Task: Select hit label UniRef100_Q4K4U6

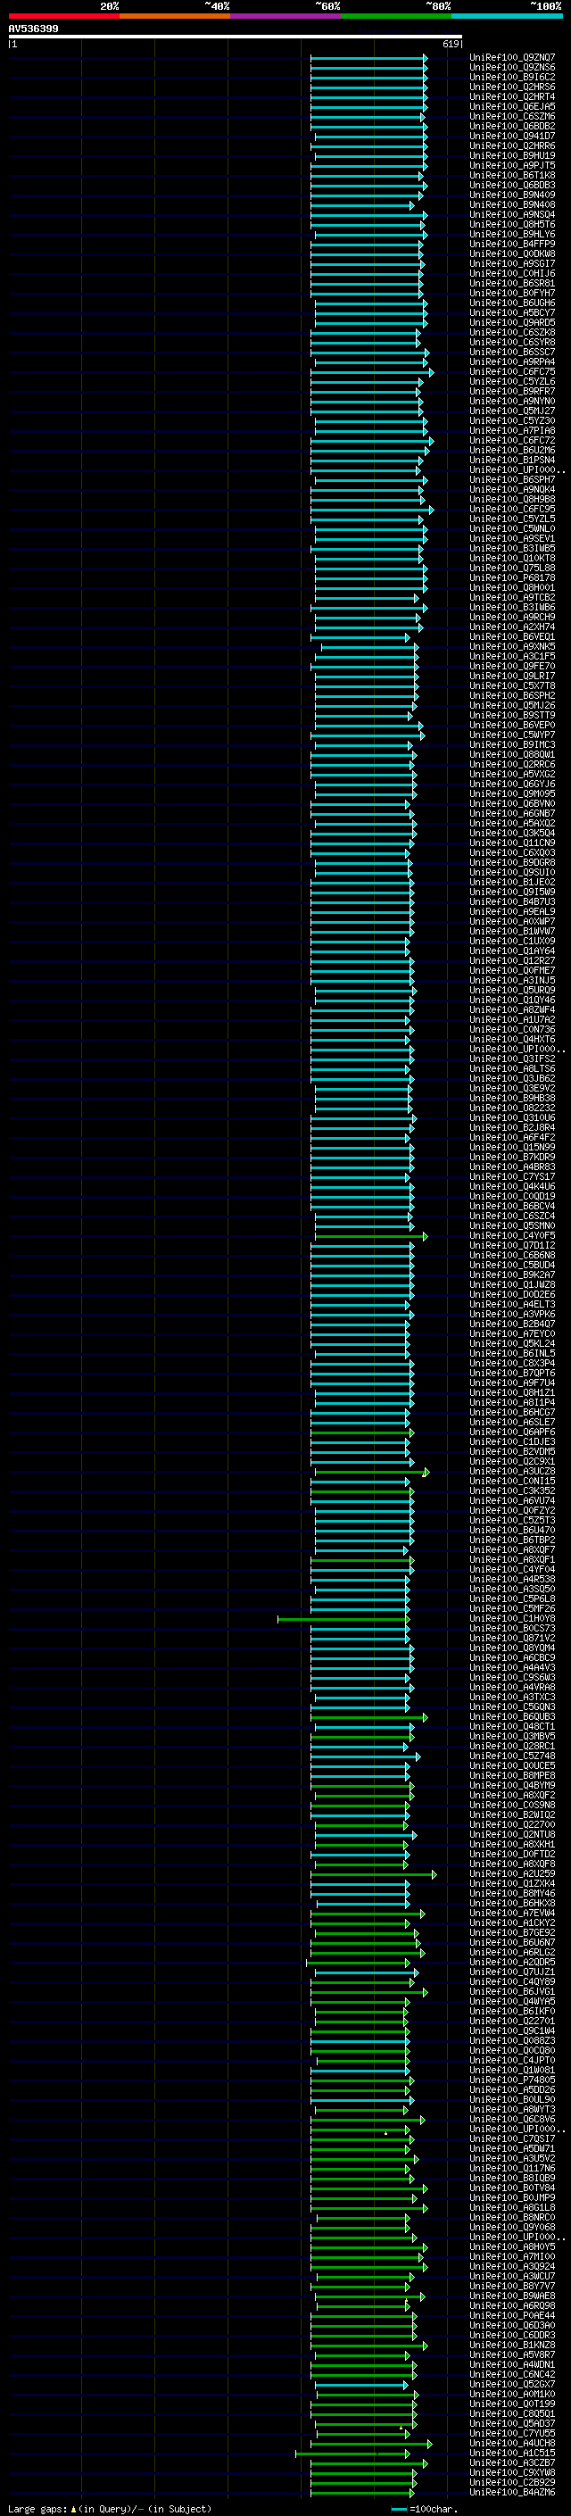Action: (x=511, y=1186)
